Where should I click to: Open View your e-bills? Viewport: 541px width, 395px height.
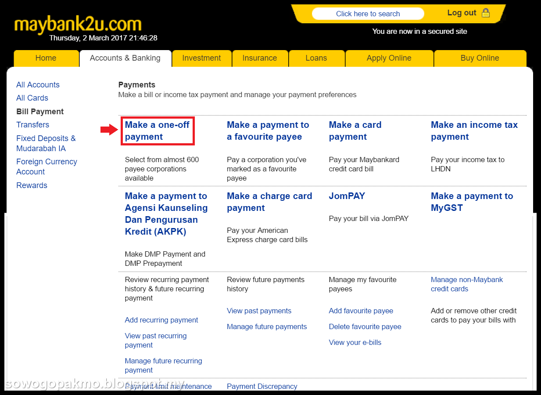pos(355,342)
